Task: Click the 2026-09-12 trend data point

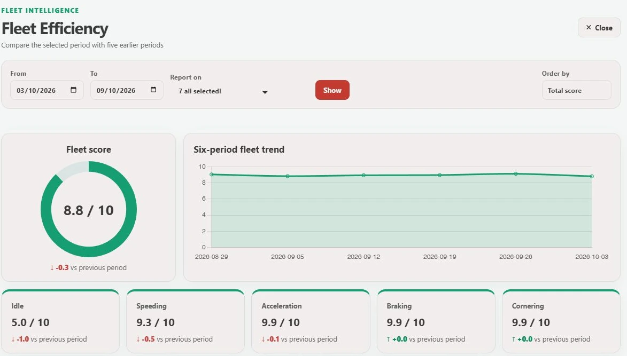Action: click(x=363, y=175)
